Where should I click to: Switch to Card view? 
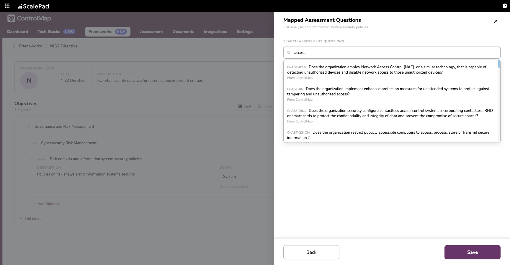coord(245,106)
